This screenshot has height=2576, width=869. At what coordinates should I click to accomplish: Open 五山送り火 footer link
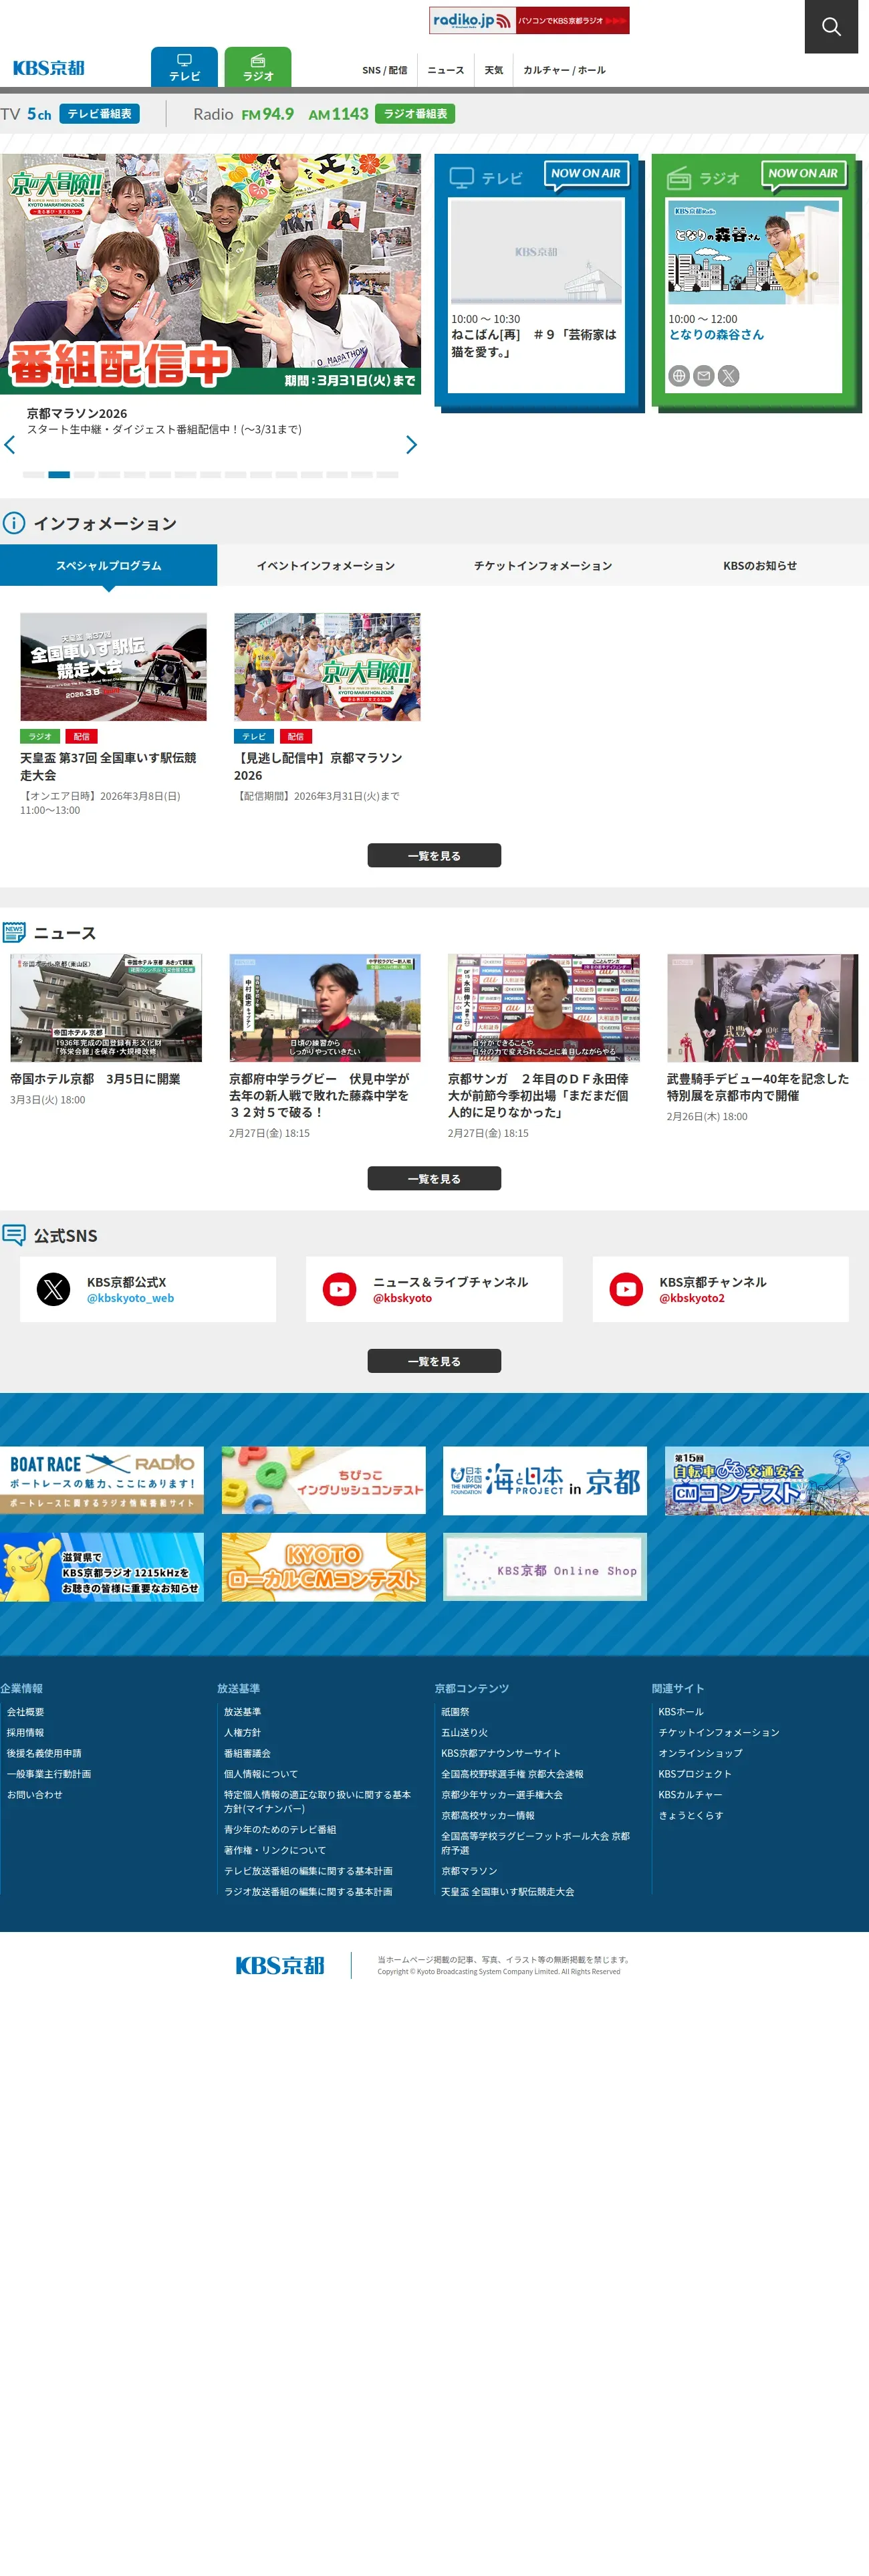point(465,1733)
